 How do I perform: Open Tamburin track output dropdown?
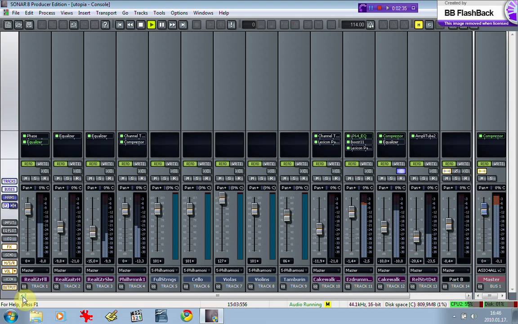(x=294, y=270)
